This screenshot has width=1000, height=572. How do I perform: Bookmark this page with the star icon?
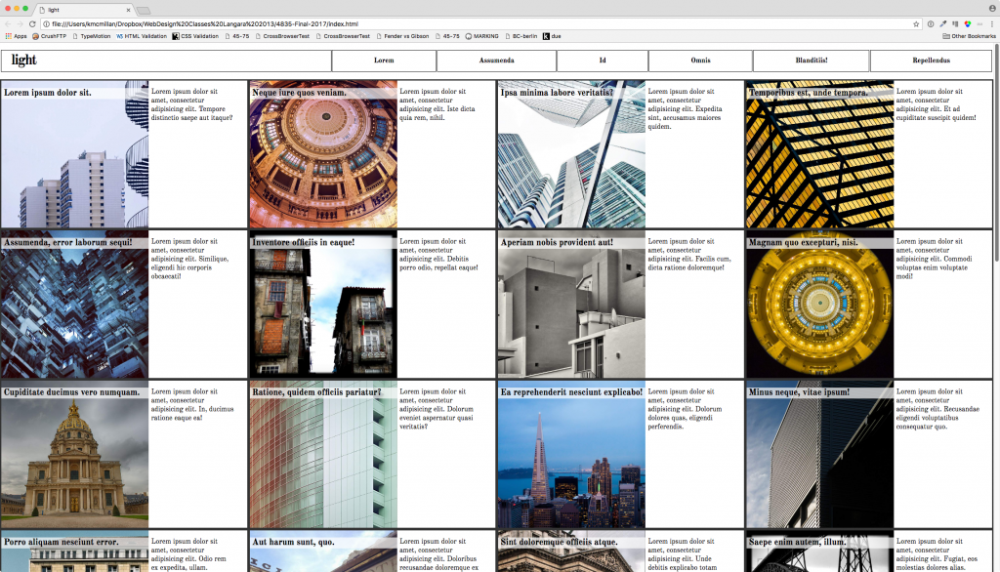(x=916, y=24)
